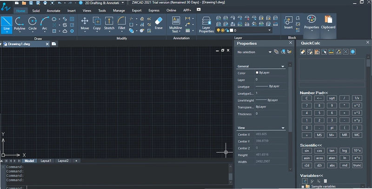Click the undo arrow in title bar
This screenshot has height=189, width=372.
pyautogui.click(x=60, y=3)
